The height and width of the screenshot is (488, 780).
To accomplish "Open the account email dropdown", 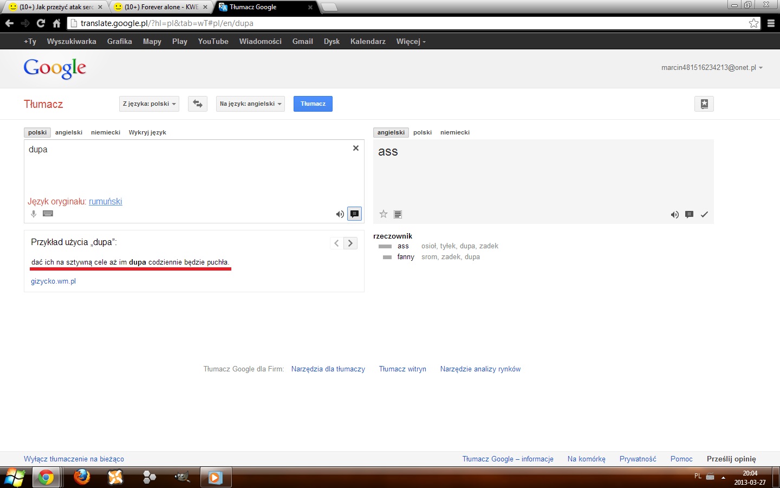I will (712, 68).
